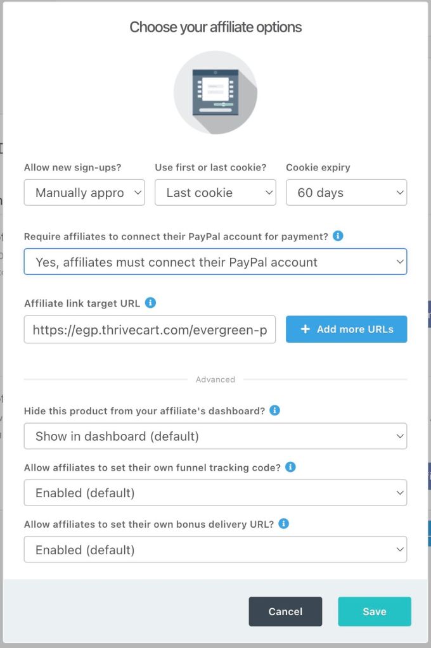Click info icon beside PayPal account requirement
Image resolution: width=431 pixels, height=648 pixels.
[x=338, y=236]
